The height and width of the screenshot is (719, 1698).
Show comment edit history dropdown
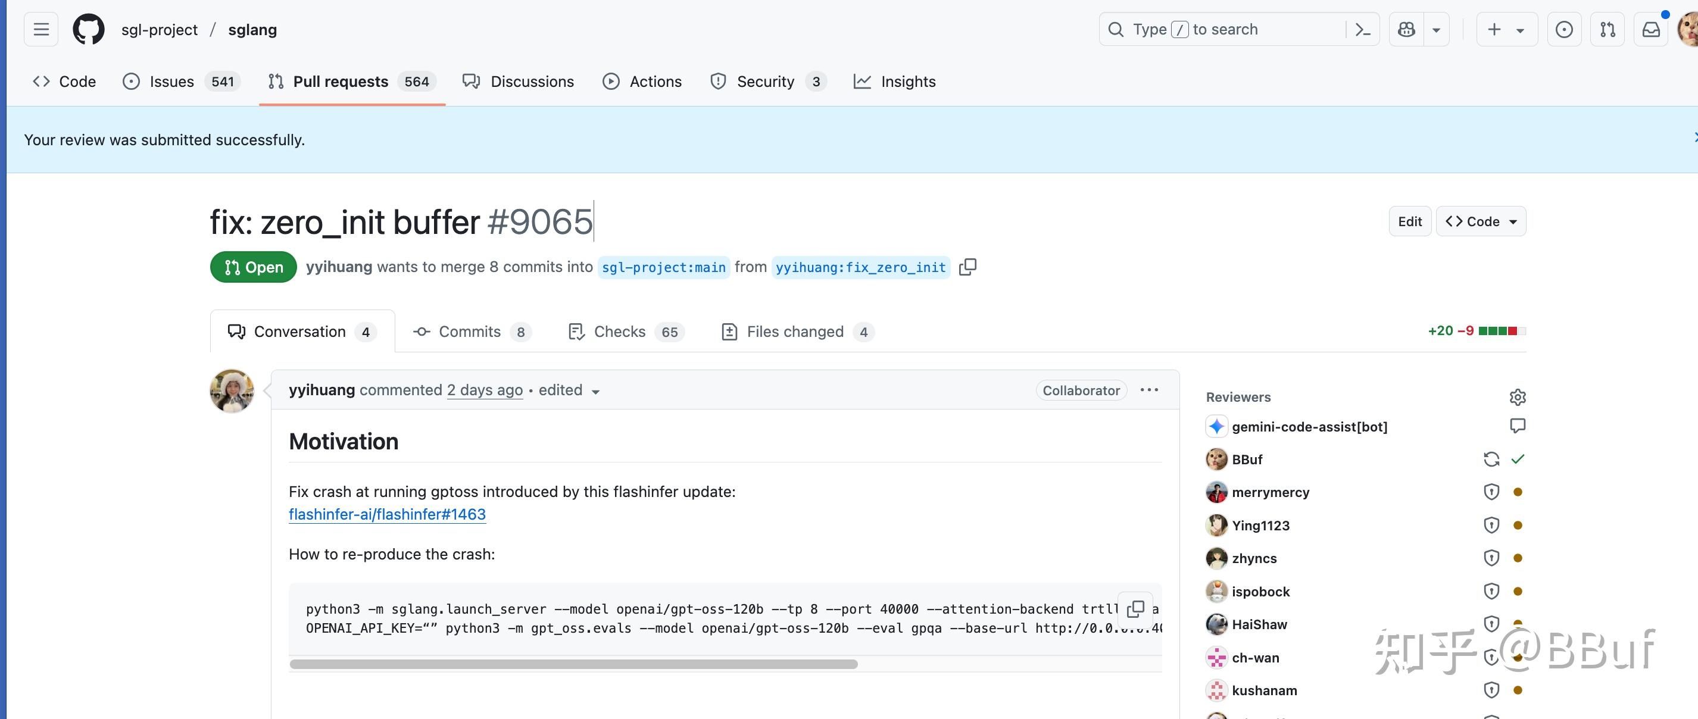[570, 390]
